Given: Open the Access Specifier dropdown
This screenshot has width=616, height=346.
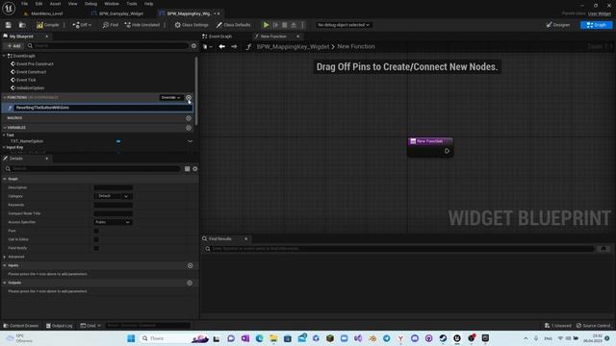Looking at the screenshot, I should [114, 222].
